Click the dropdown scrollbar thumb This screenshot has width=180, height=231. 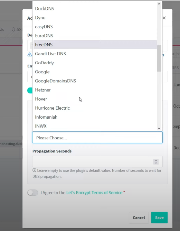(x=159, y=58)
